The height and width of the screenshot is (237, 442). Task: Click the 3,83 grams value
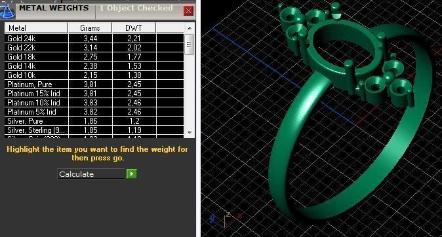pyautogui.click(x=90, y=103)
